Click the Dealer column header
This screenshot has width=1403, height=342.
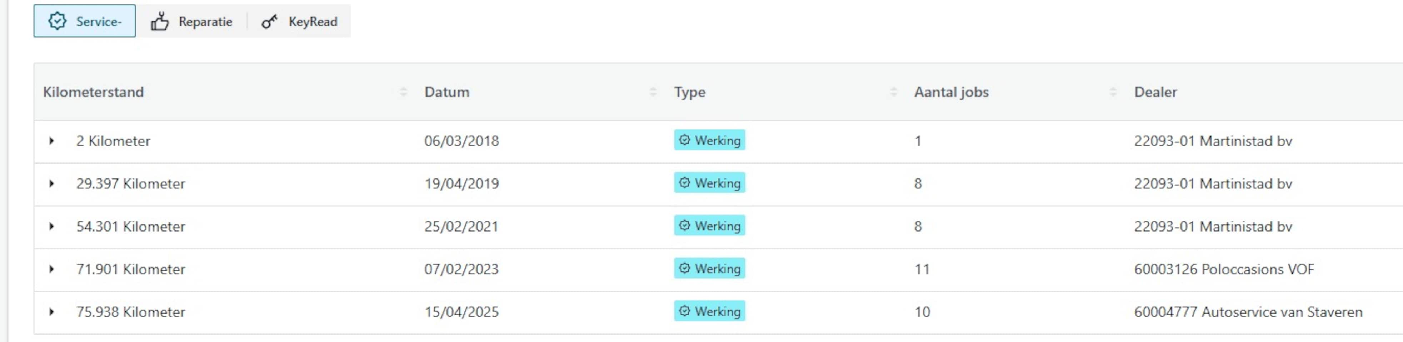tap(1155, 92)
